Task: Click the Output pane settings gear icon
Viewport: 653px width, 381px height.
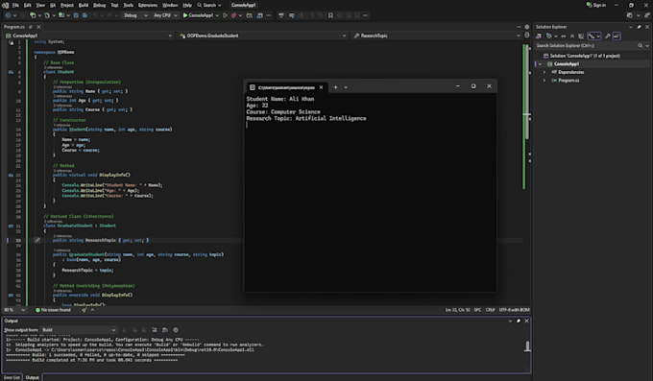Action: [176, 330]
